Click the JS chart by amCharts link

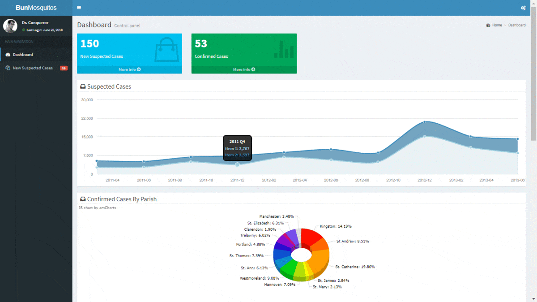[97, 208]
